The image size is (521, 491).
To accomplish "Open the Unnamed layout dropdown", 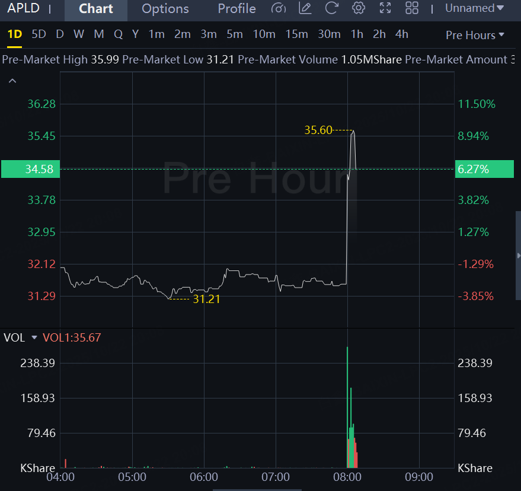I will pos(475,8).
